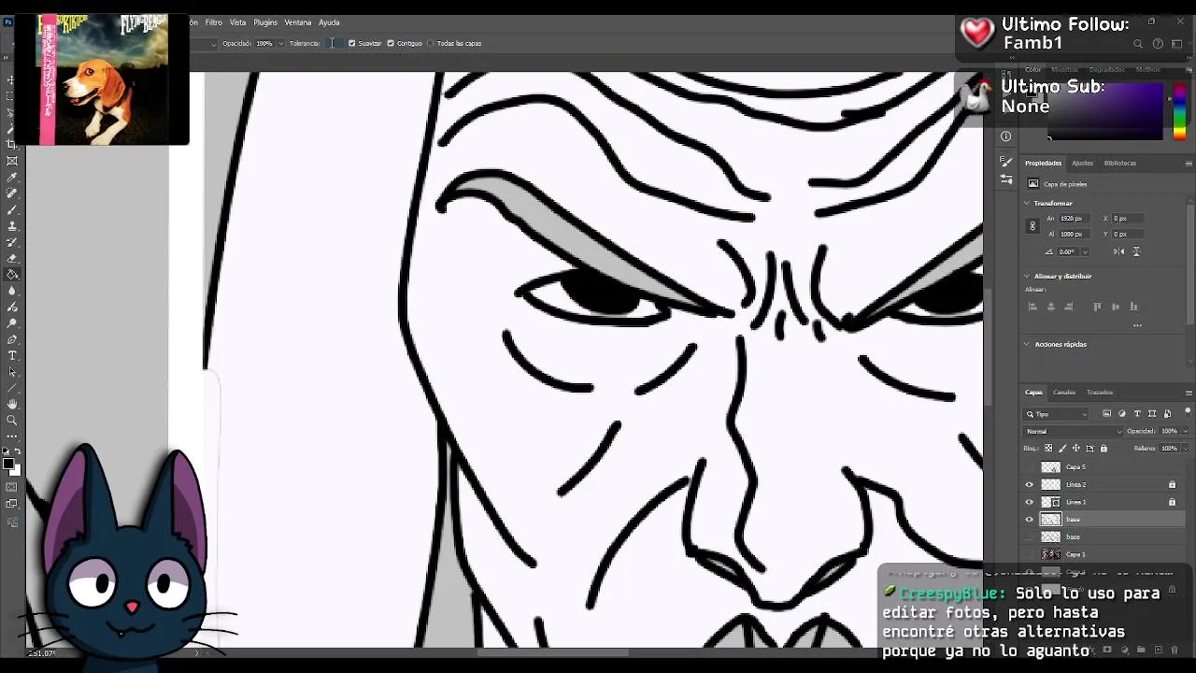Select the Path Selection tool

(x=12, y=371)
